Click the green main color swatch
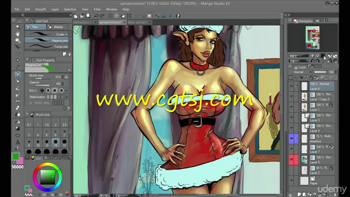 [15, 157]
